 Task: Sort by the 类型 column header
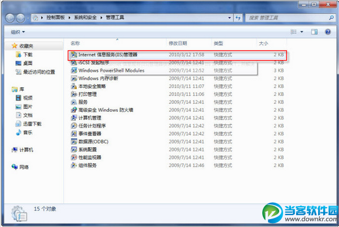tap(218, 43)
